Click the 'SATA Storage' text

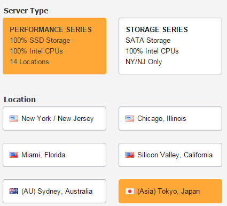(148, 41)
